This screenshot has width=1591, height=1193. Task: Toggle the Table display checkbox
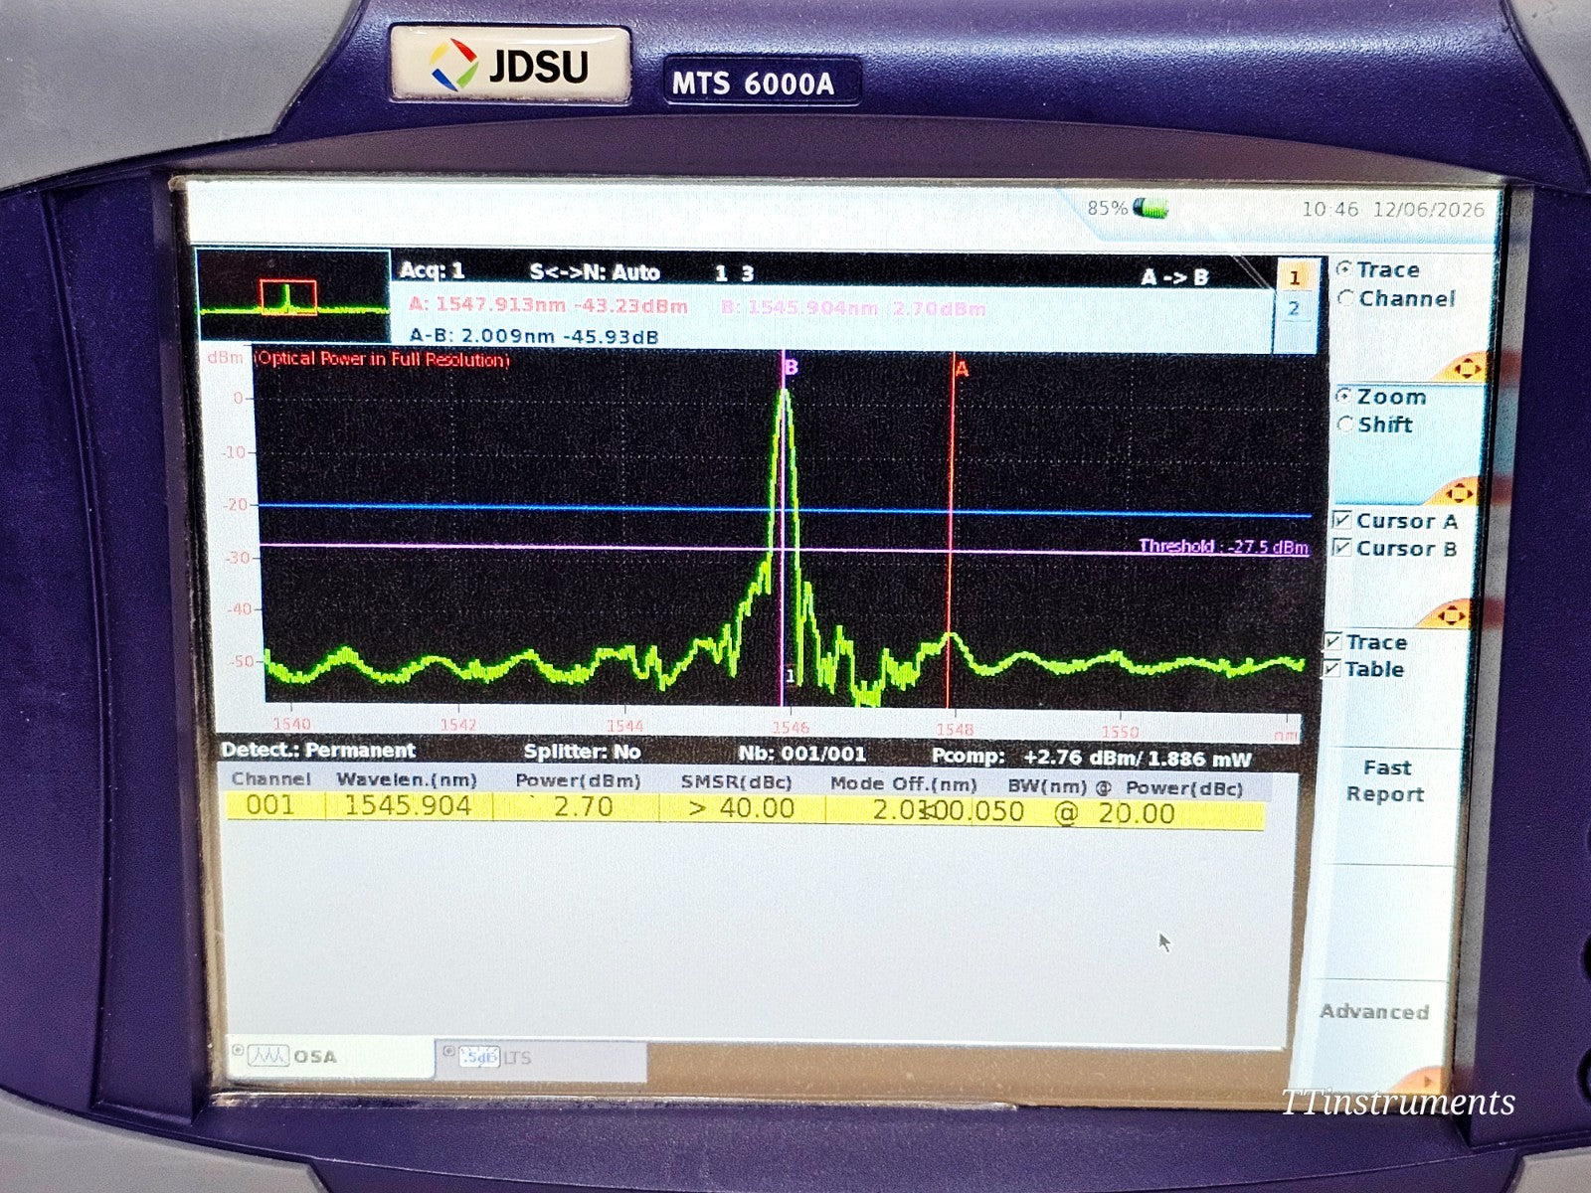[x=1332, y=669]
